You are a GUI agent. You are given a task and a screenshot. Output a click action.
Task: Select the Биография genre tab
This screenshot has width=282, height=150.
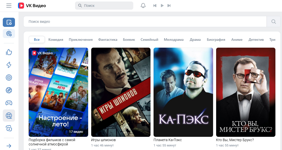(x=216, y=40)
